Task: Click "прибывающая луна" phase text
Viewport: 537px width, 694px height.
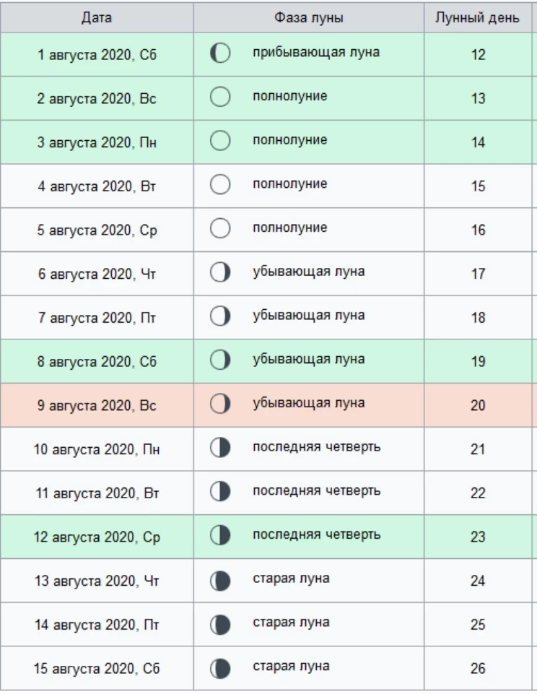Action: point(316,53)
